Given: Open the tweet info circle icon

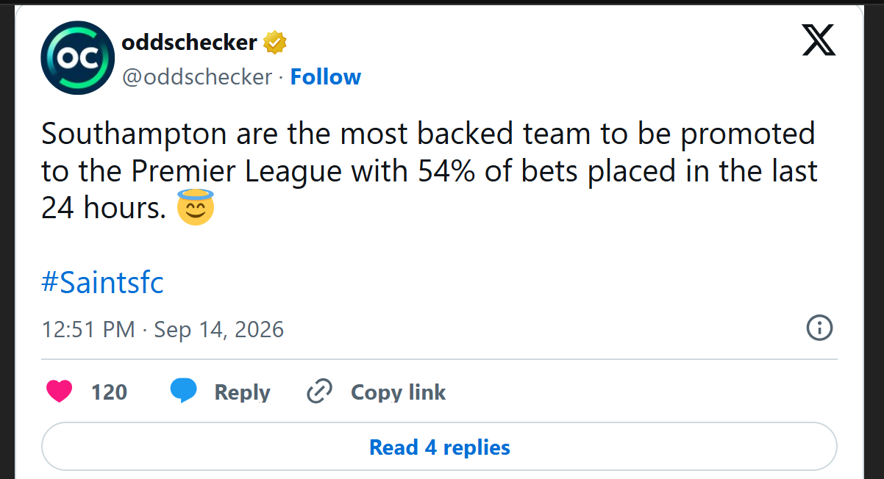Looking at the screenshot, I should [819, 328].
